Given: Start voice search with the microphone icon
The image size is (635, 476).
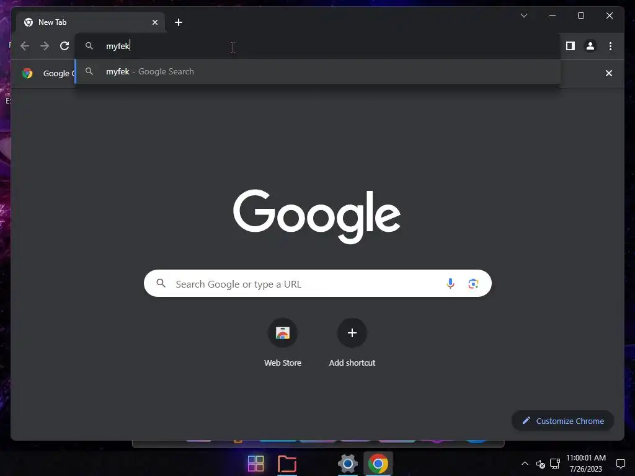Looking at the screenshot, I should (450, 284).
